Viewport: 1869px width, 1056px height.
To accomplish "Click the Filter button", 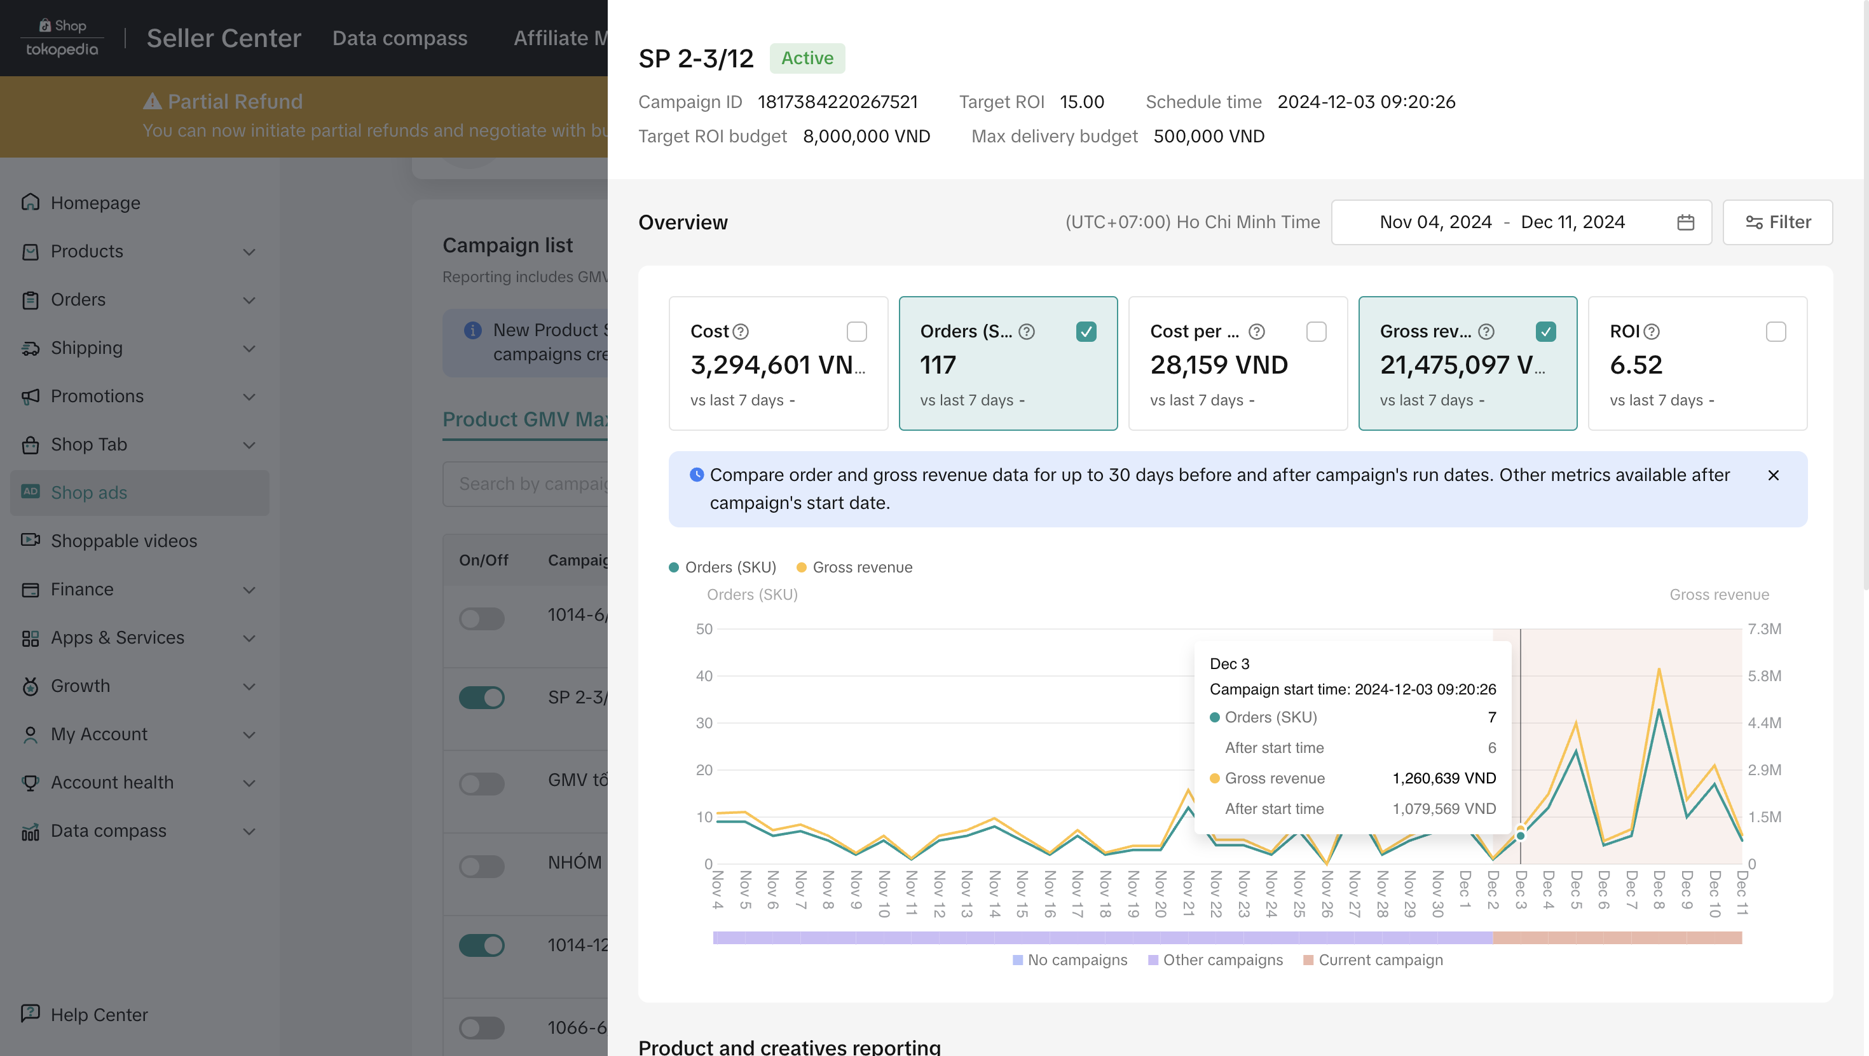I will (x=1777, y=222).
